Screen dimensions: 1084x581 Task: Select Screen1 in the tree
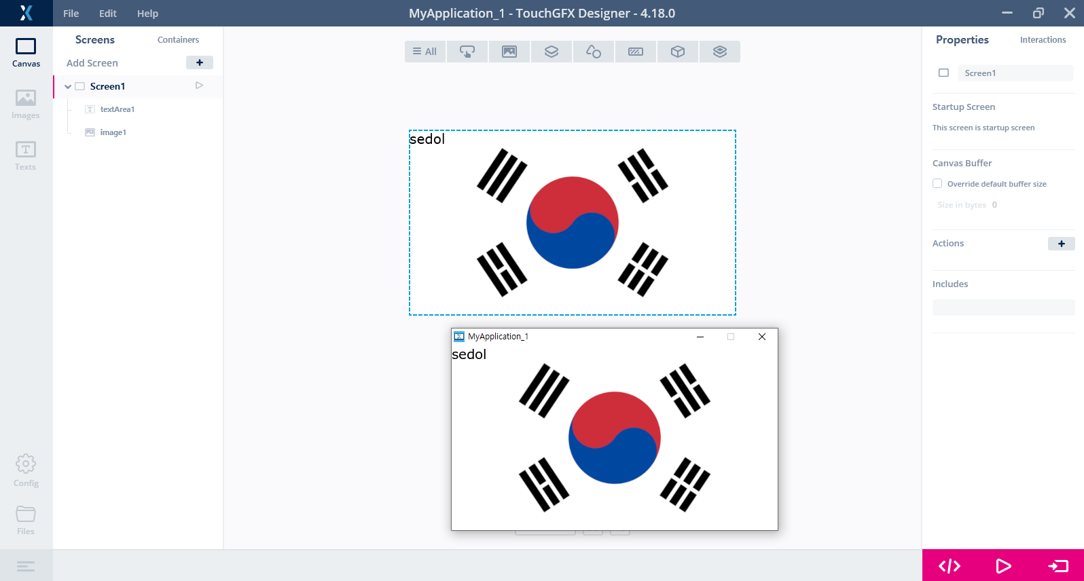(x=107, y=86)
